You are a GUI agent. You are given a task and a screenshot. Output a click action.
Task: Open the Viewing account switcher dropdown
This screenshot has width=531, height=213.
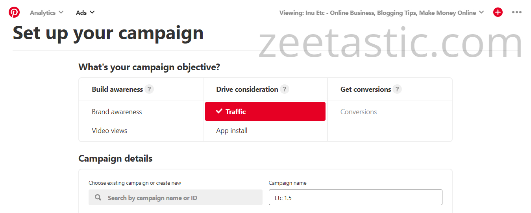coord(382,13)
